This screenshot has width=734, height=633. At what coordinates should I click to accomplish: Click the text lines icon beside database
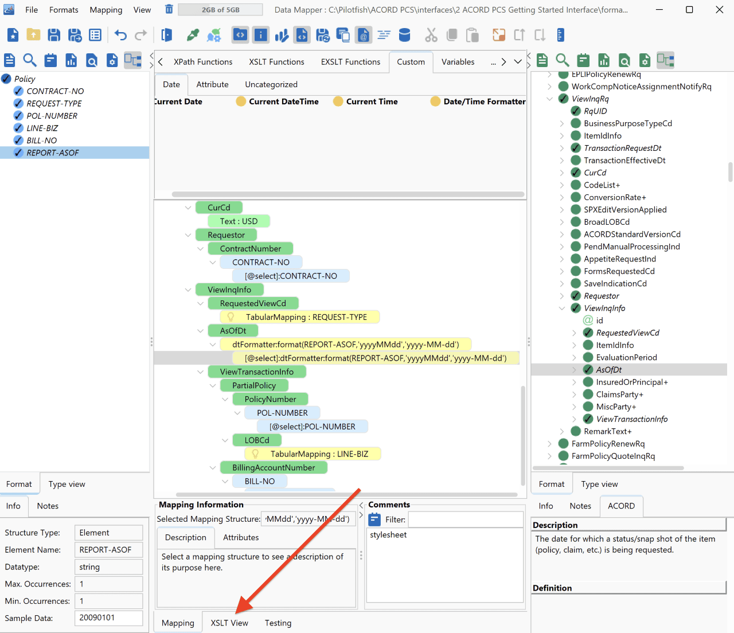click(384, 35)
